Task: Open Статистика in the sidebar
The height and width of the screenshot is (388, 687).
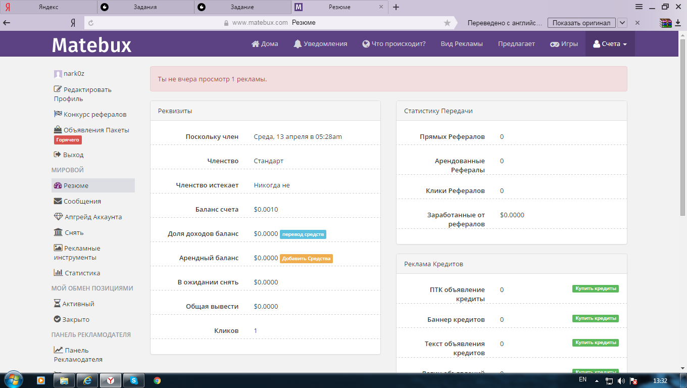Action: [77, 273]
